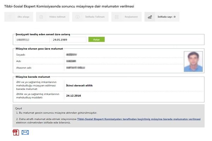Image resolution: width=212 pixels, height=141 pixels.
Task: Open the Video təlimat button
Action: pos(53,17)
